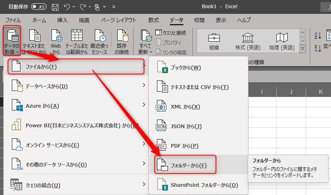This screenshot has width=331, height=195.
Task: Open クエリと接続 pane
Action: [171, 33]
